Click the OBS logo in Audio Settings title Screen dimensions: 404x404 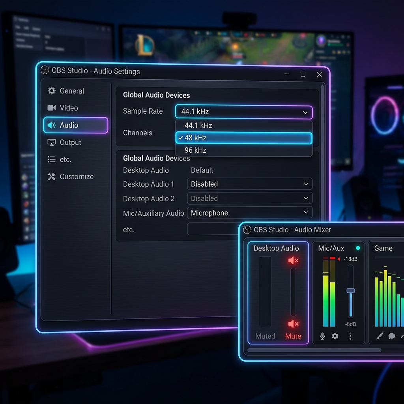[x=45, y=70]
